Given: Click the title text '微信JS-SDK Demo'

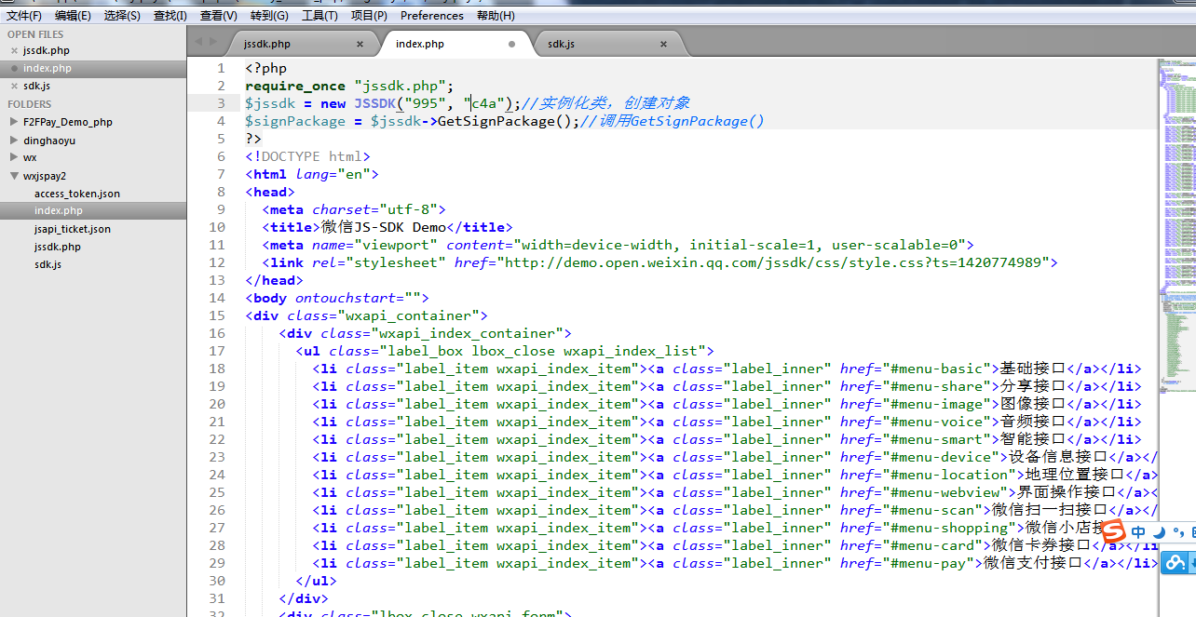Looking at the screenshot, I should click(x=384, y=227).
